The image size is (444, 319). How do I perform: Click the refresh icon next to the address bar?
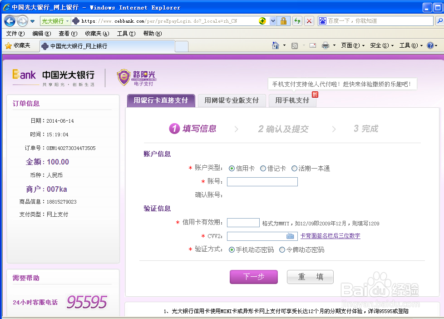(297, 21)
